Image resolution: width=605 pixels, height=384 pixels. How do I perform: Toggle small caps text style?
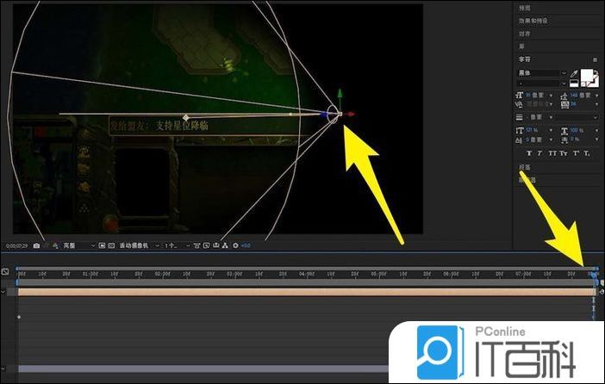(x=564, y=153)
